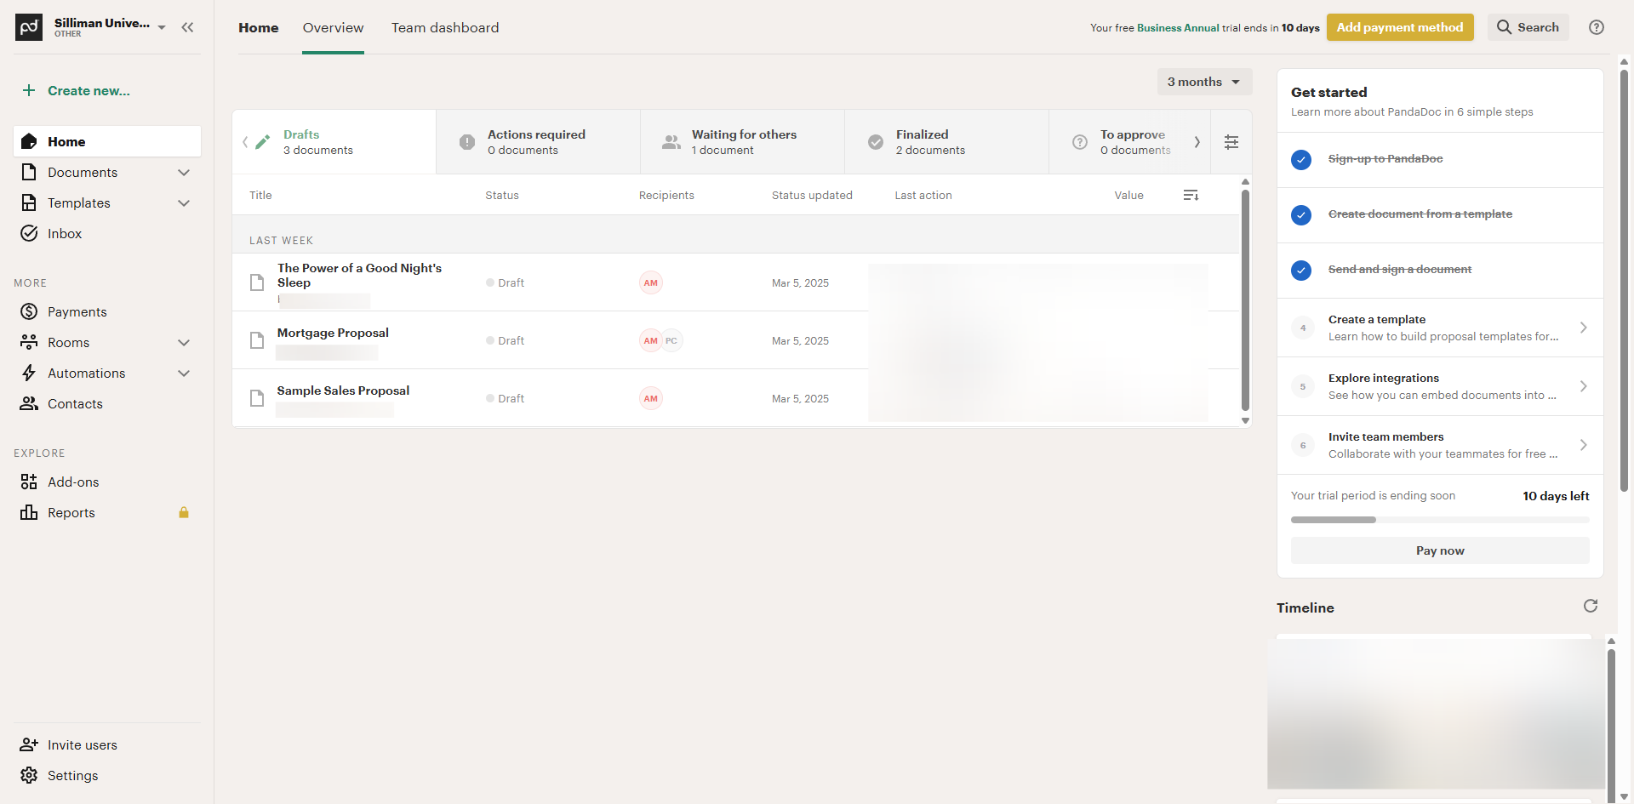The width and height of the screenshot is (1634, 804).
Task: Expand the Automations sidebar section
Action: [x=184, y=373]
